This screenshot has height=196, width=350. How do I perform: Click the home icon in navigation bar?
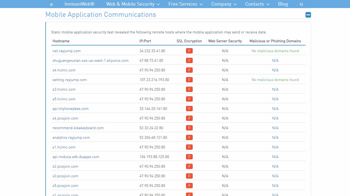click(x=51, y=4)
